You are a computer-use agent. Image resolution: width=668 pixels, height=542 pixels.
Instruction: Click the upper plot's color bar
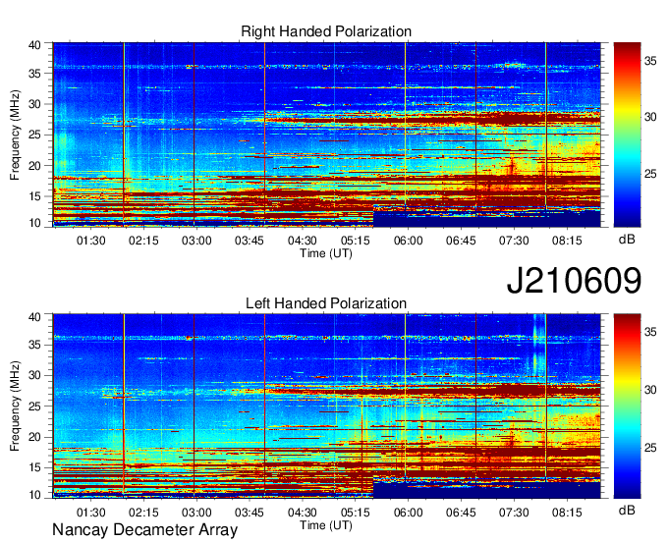(627, 135)
